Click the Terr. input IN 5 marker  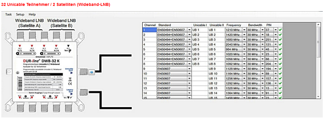pyautogui.click(x=68, y=49)
